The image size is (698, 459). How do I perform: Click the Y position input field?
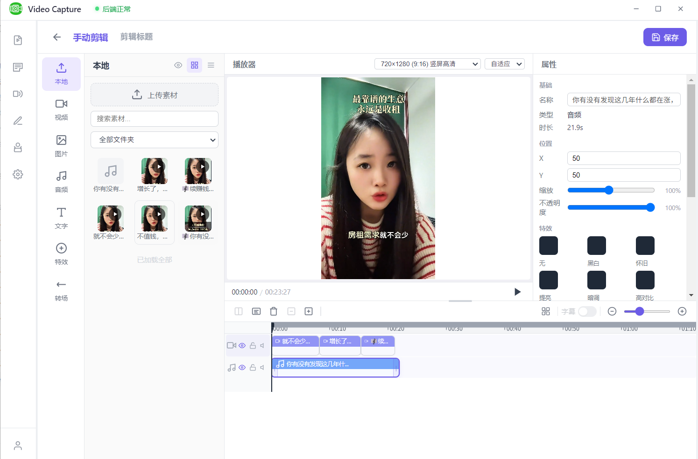(x=624, y=175)
